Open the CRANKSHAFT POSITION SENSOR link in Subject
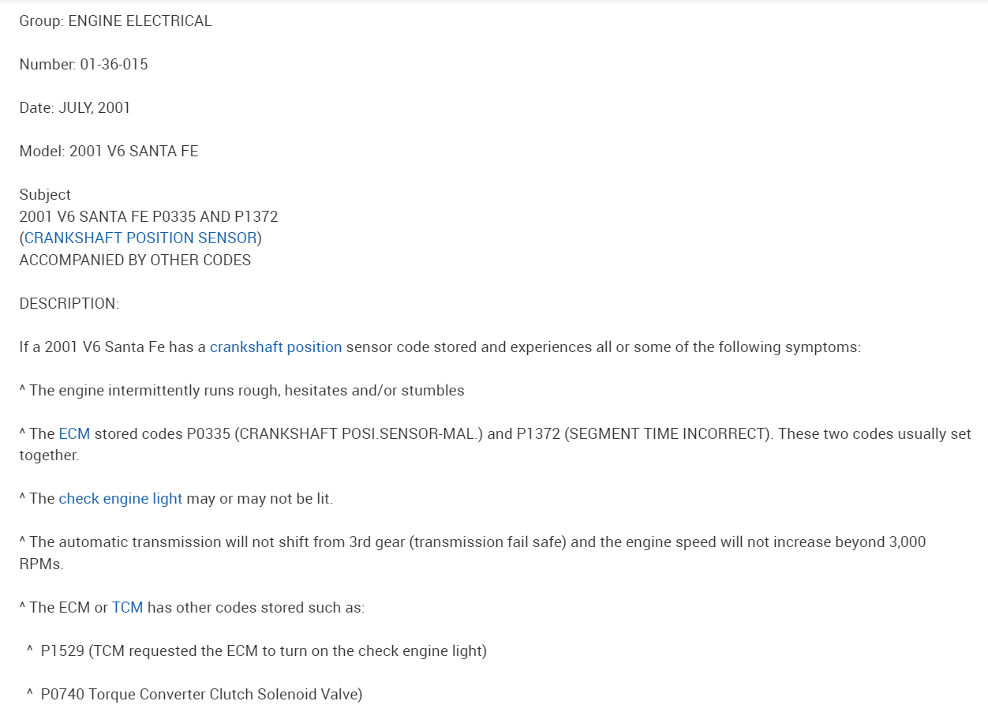The width and height of the screenshot is (988, 716). point(140,238)
